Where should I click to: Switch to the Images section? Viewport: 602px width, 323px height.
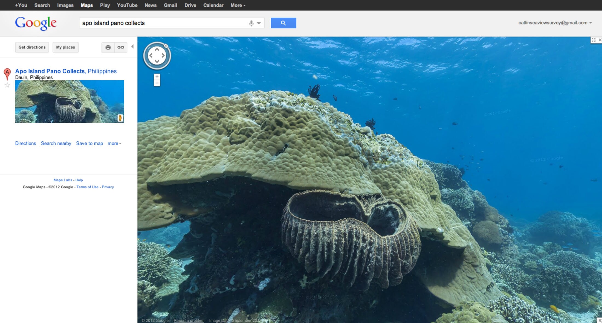click(x=65, y=5)
